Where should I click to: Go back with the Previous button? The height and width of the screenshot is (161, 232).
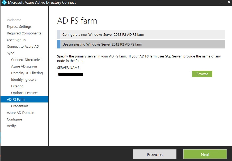(x=154, y=154)
